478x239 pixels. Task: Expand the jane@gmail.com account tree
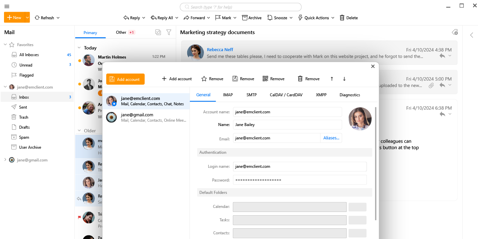click(5, 160)
